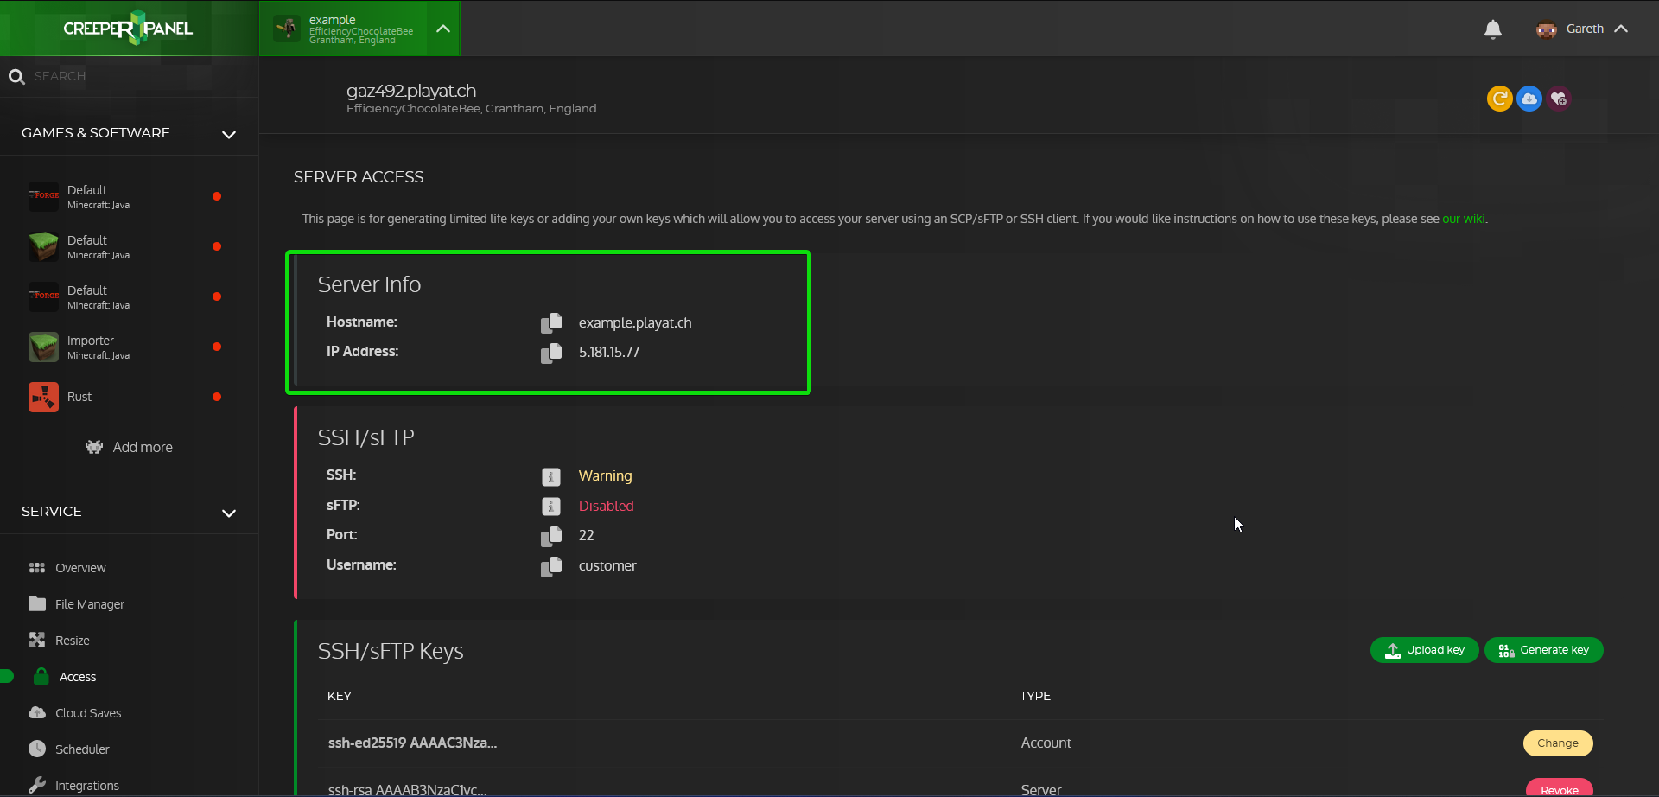Image resolution: width=1659 pixels, height=797 pixels.
Task: Expand the example server selector chevron
Action: point(443,29)
